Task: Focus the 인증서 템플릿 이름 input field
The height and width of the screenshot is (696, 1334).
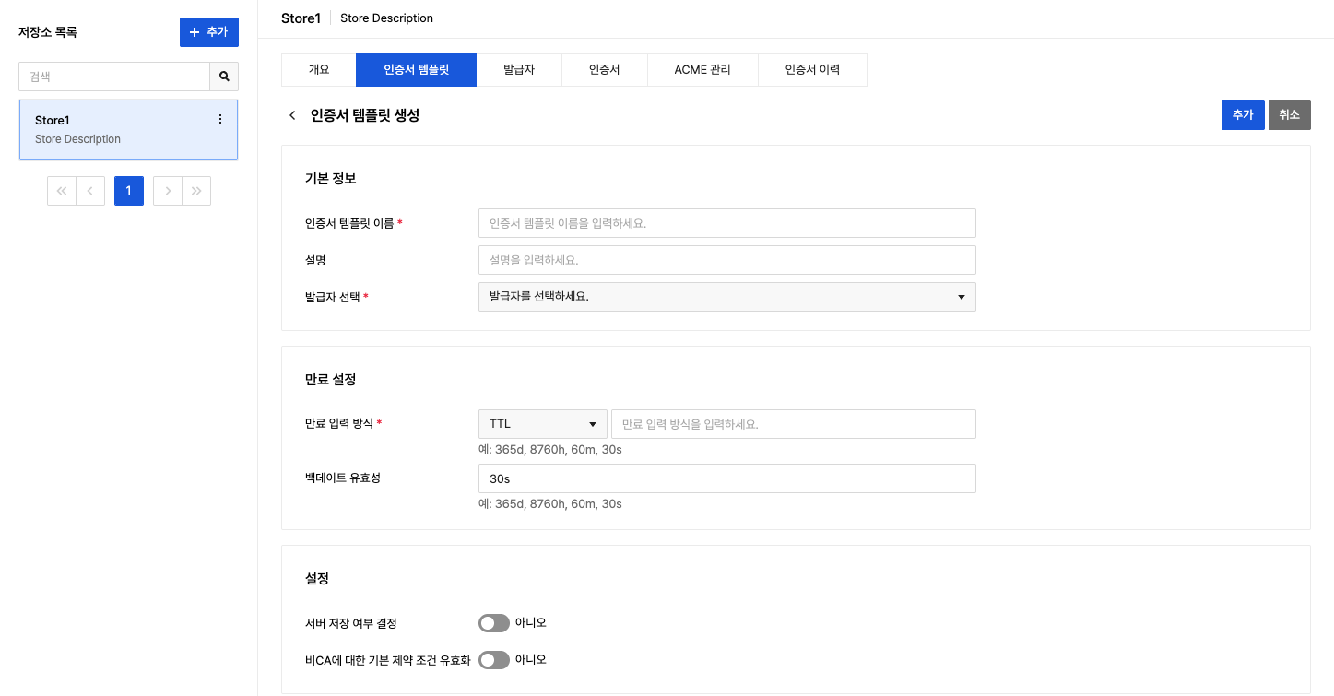Action: pyautogui.click(x=726, y=223)
